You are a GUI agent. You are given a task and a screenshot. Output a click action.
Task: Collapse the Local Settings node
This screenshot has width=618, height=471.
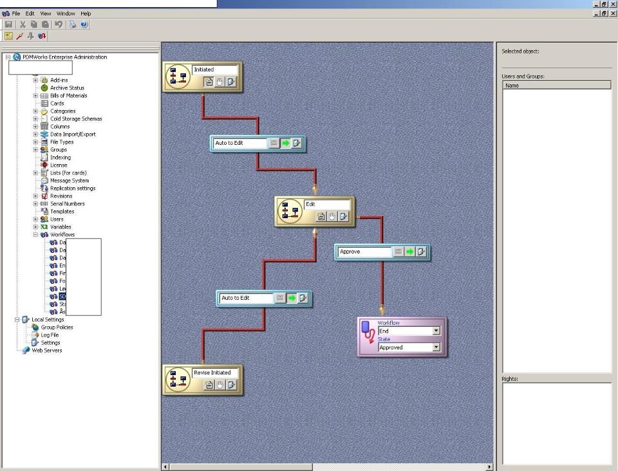(17, 320)
